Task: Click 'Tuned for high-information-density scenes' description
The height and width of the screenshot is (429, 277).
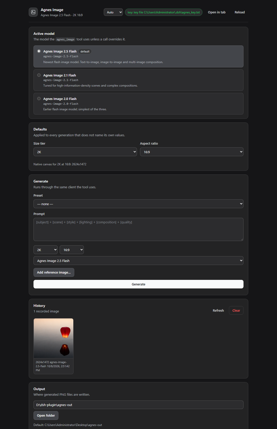Action: tap(90, 86)
